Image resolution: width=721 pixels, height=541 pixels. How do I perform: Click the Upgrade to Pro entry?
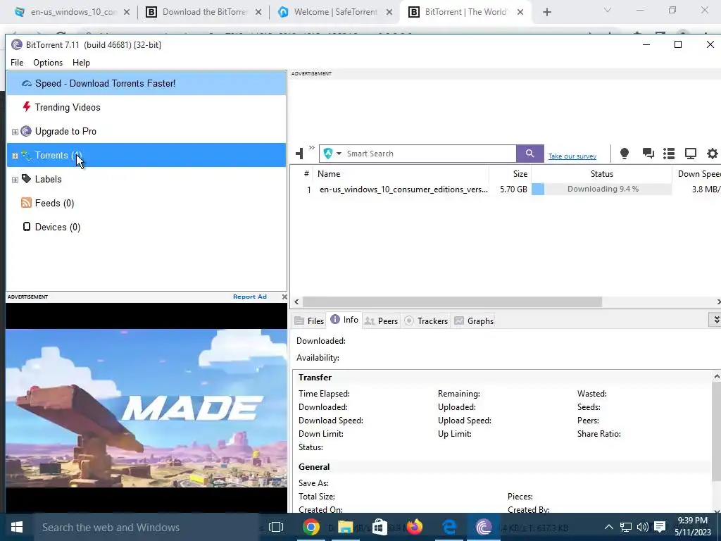tap(65, 131)
